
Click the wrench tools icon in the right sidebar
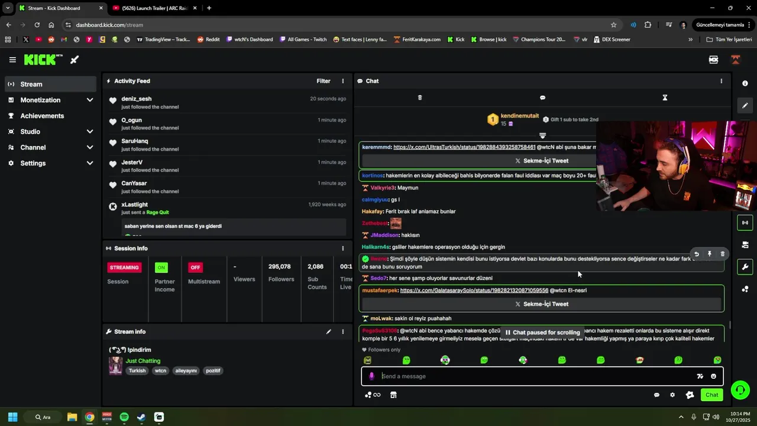click(745, 267)
